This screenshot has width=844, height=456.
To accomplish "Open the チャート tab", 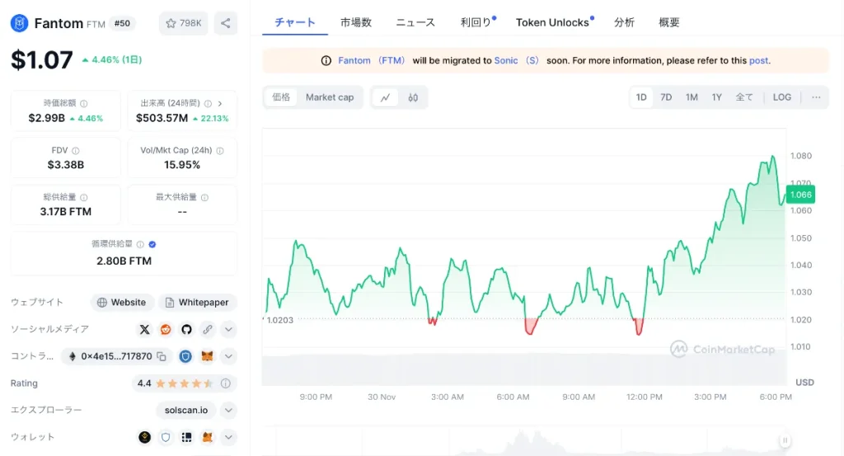I will (295, 22).
